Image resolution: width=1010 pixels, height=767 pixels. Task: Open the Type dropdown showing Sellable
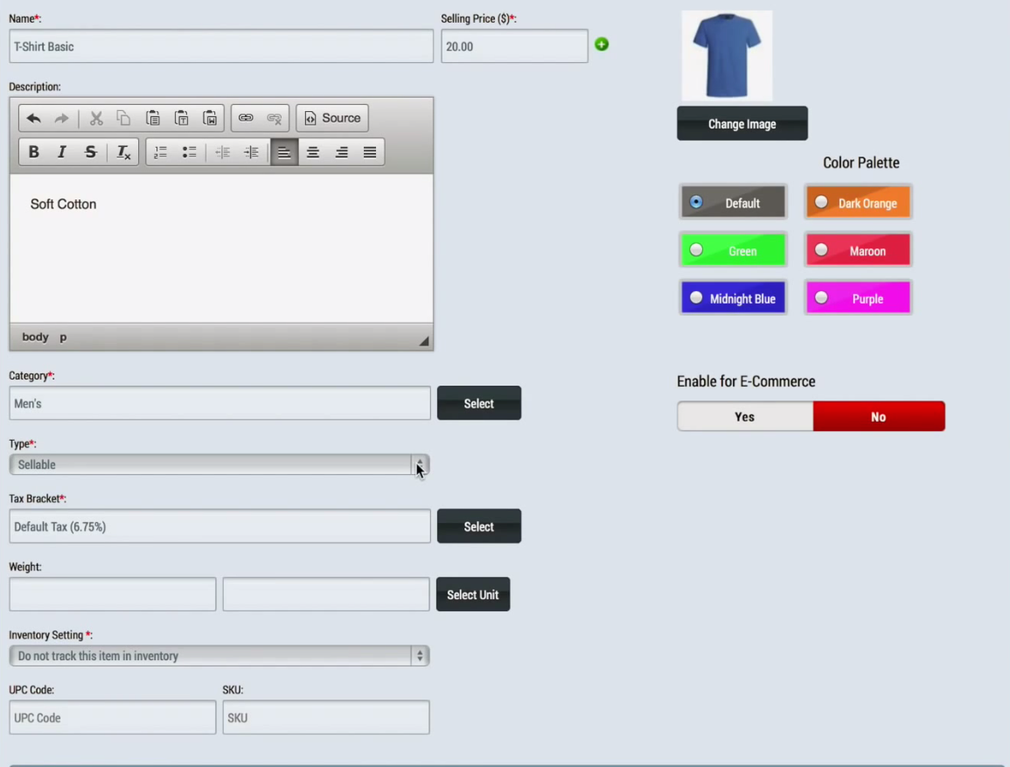(219, 464)
